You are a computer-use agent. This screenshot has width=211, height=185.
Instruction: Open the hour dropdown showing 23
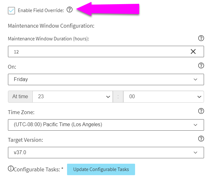[72, 97]
